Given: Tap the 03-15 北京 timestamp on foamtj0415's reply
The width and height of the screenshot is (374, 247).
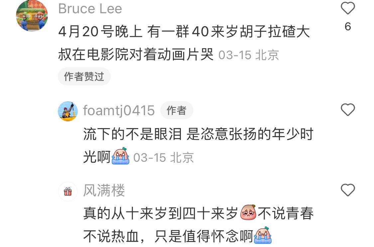Looking at the screenshot, I should click(163, 158).
